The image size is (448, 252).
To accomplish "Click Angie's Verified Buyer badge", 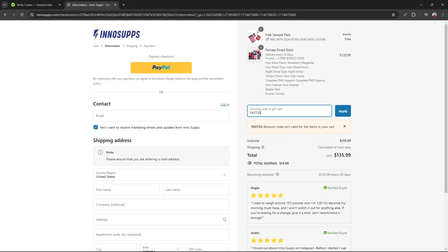I will [335, 188].
